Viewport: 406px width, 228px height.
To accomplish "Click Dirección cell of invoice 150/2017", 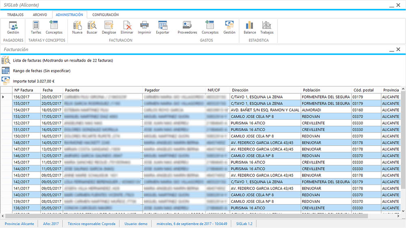I will [265, 136].
